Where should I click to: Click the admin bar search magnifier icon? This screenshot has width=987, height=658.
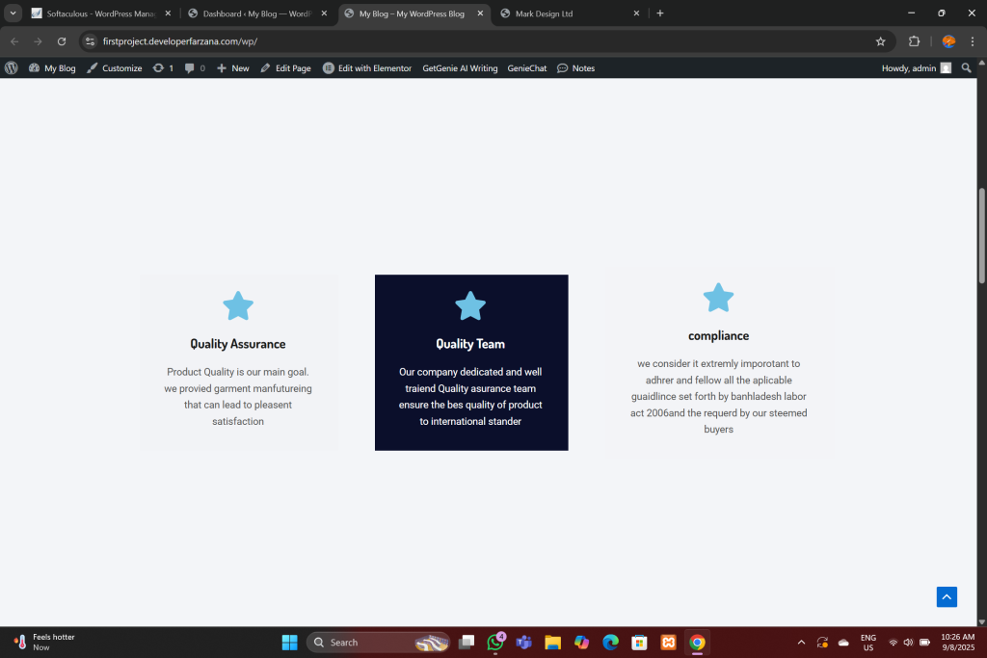pyautogui.click(x=967, y=68)
